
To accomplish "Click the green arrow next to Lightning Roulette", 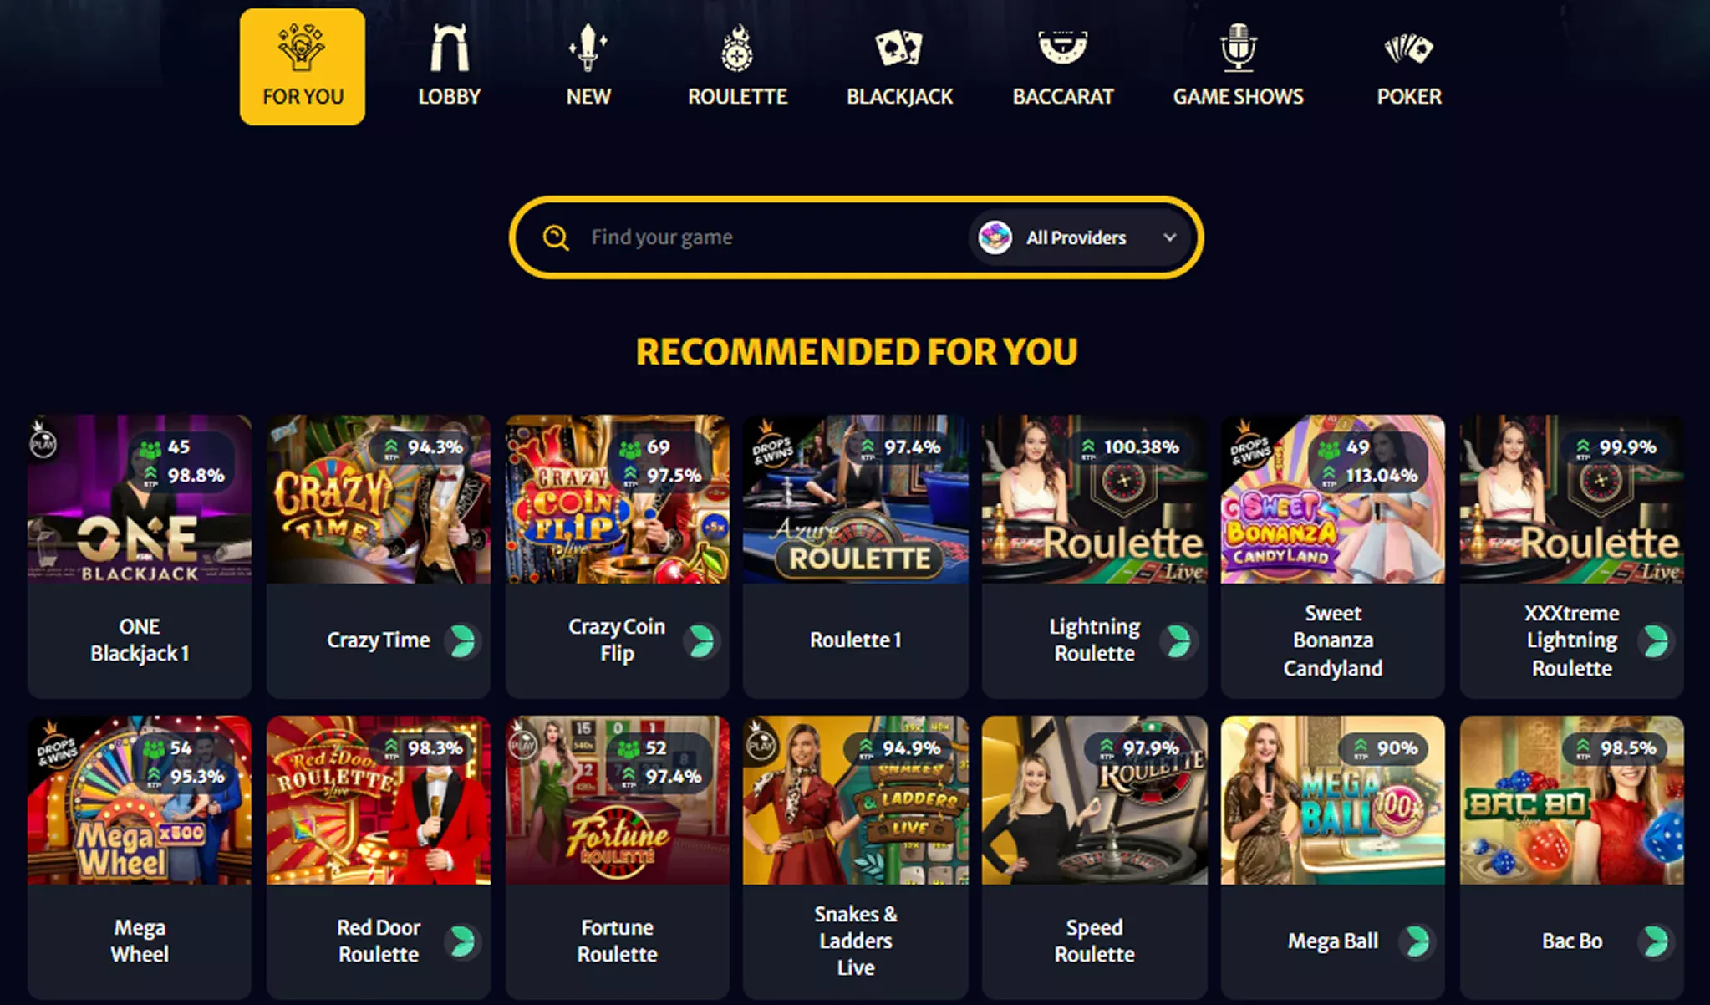I will (x=1178, y=641).
